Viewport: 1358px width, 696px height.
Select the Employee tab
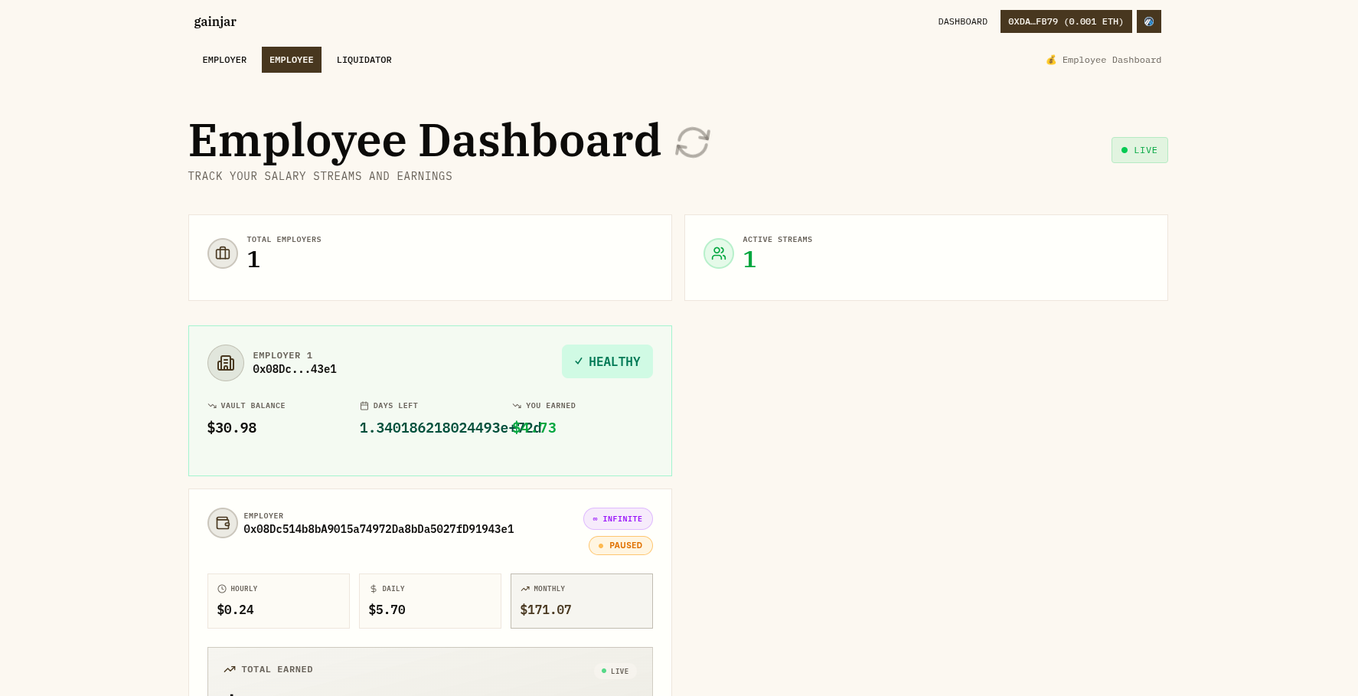point(291,60)
